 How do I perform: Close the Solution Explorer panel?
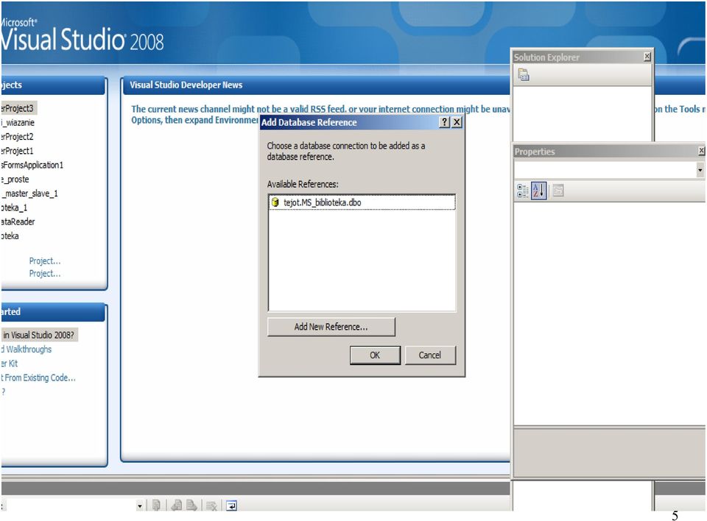coord(647,57)
